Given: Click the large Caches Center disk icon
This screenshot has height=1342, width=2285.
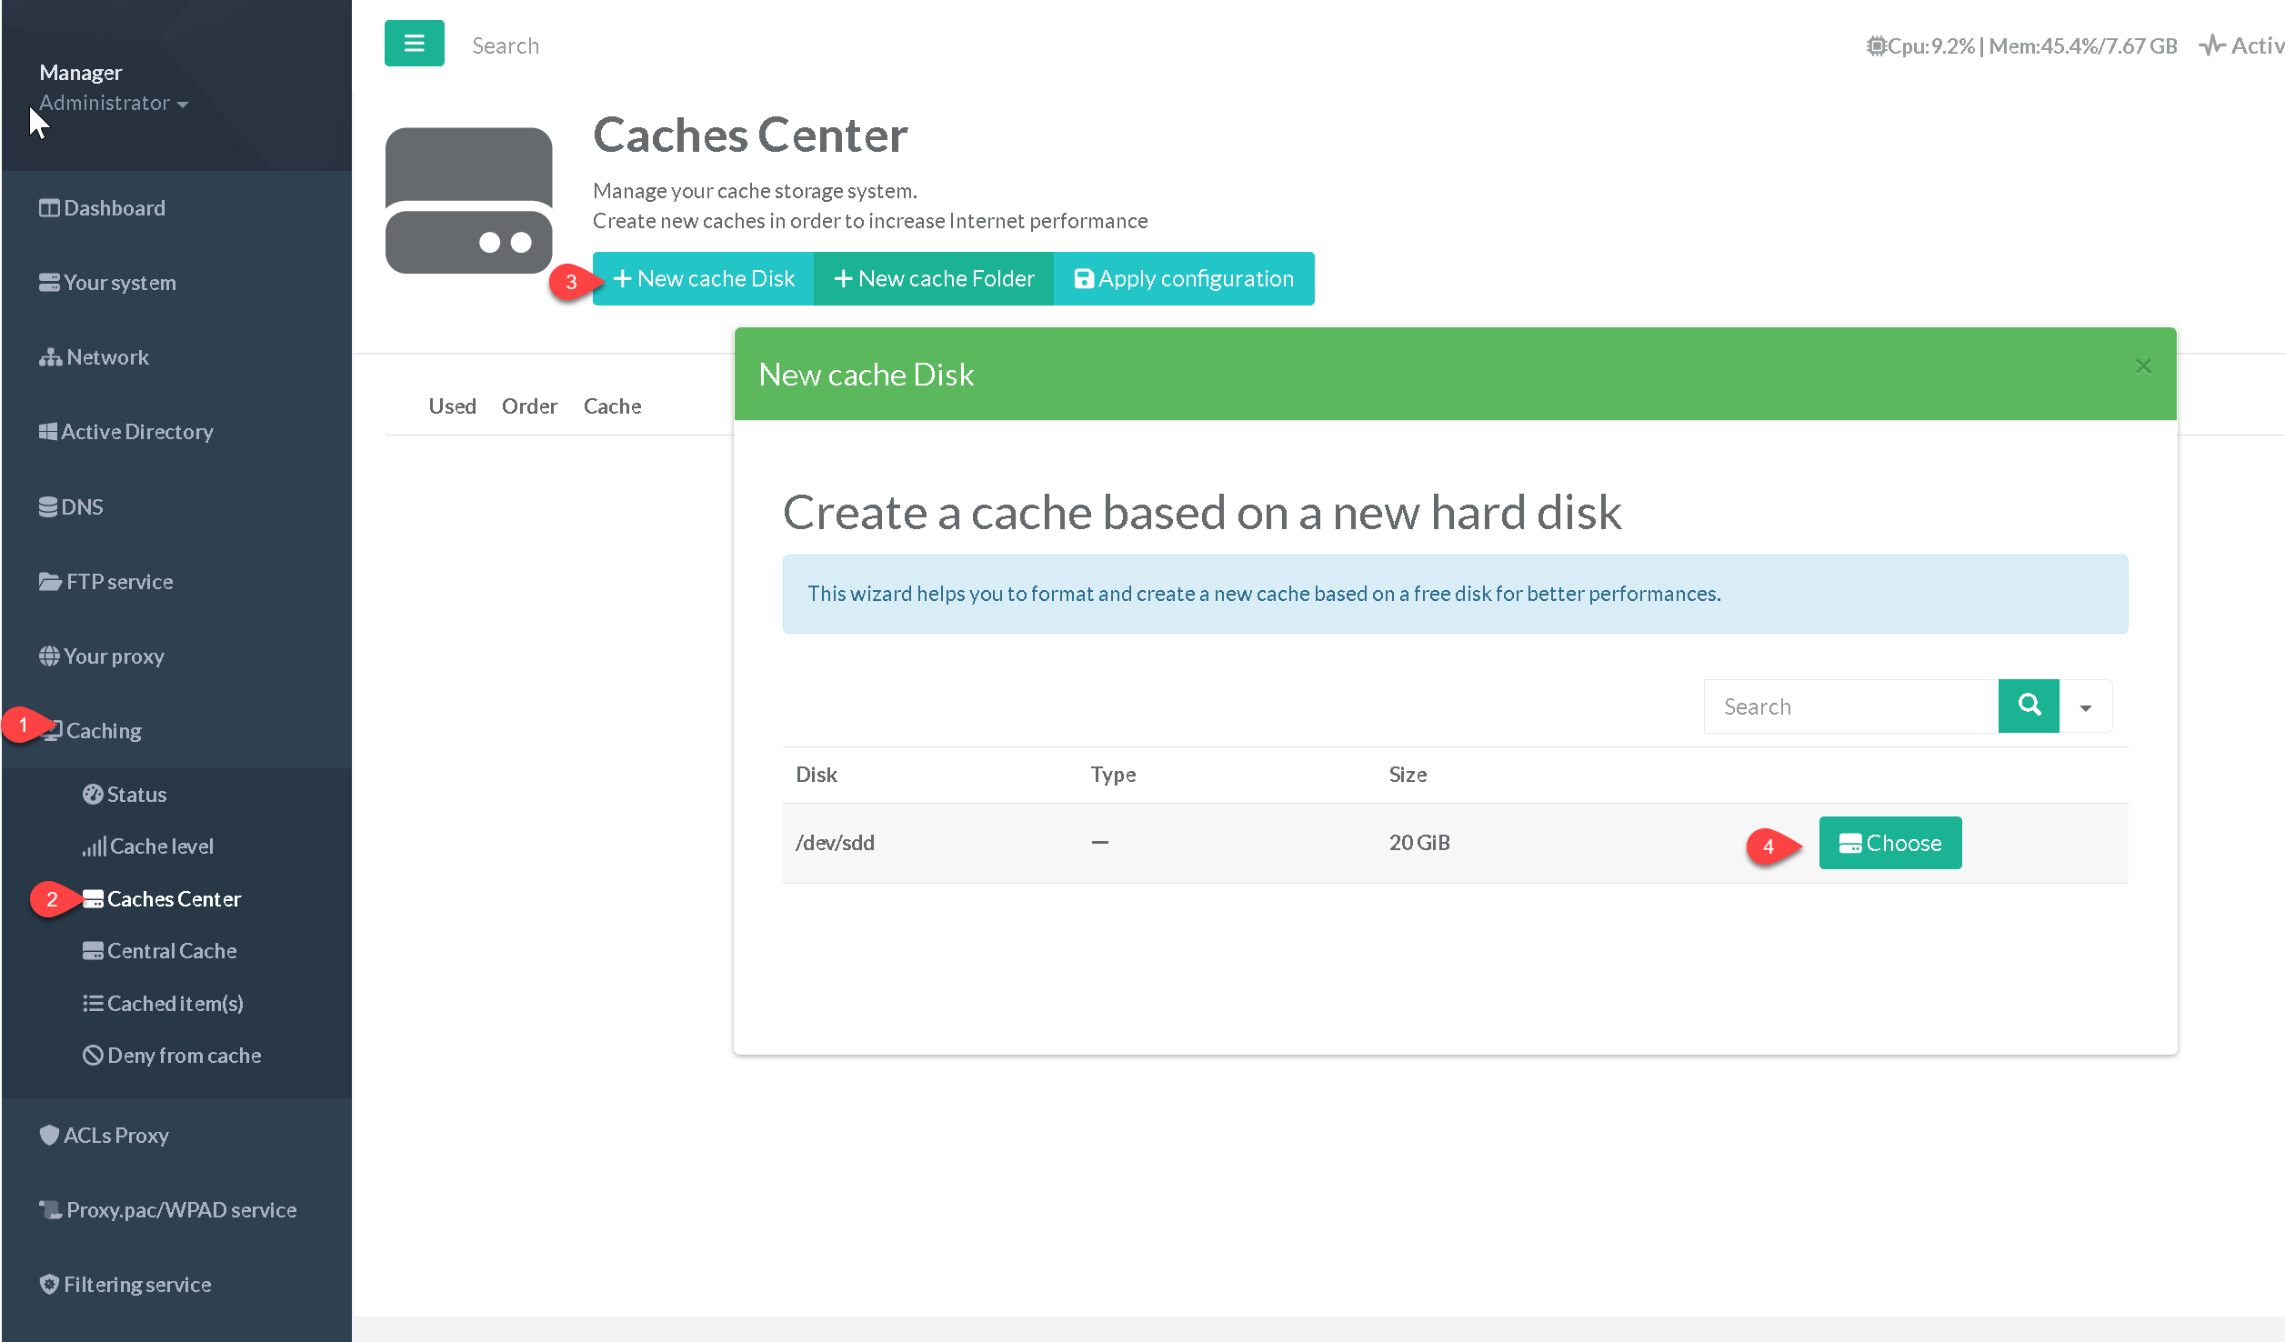Looking at the screenshot, I should 468,200.
